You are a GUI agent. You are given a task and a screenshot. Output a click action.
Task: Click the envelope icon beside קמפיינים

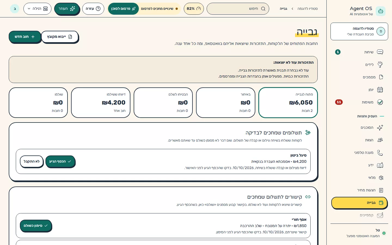[380, 215]
